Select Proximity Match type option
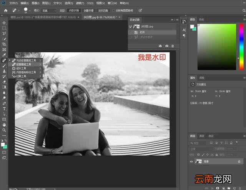246x190 pixels. click(103, 10)
